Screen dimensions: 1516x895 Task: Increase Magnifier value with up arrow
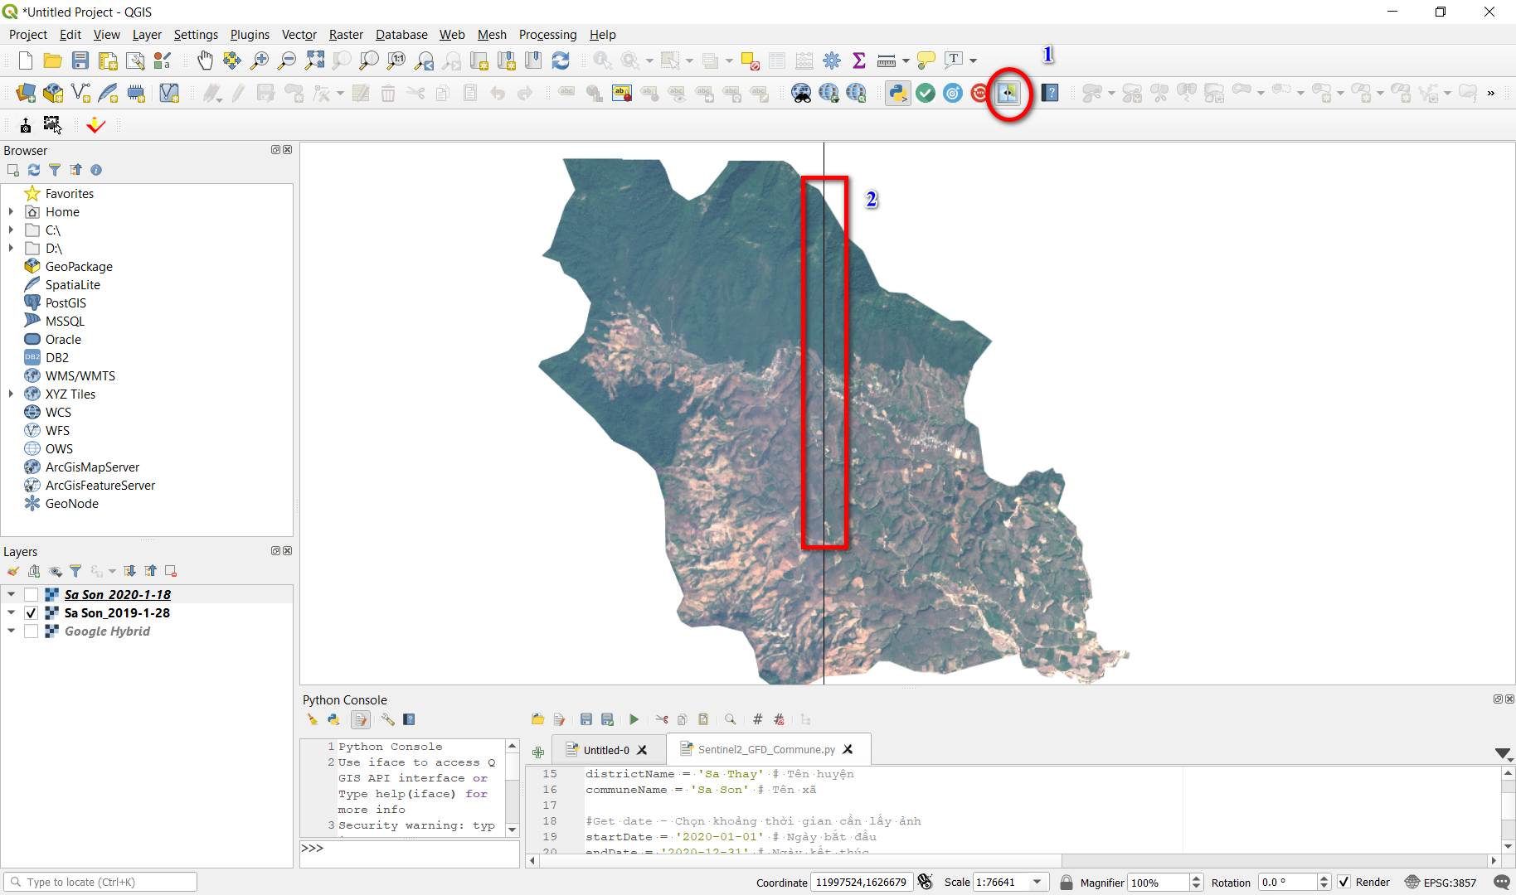coord(1196,878)
